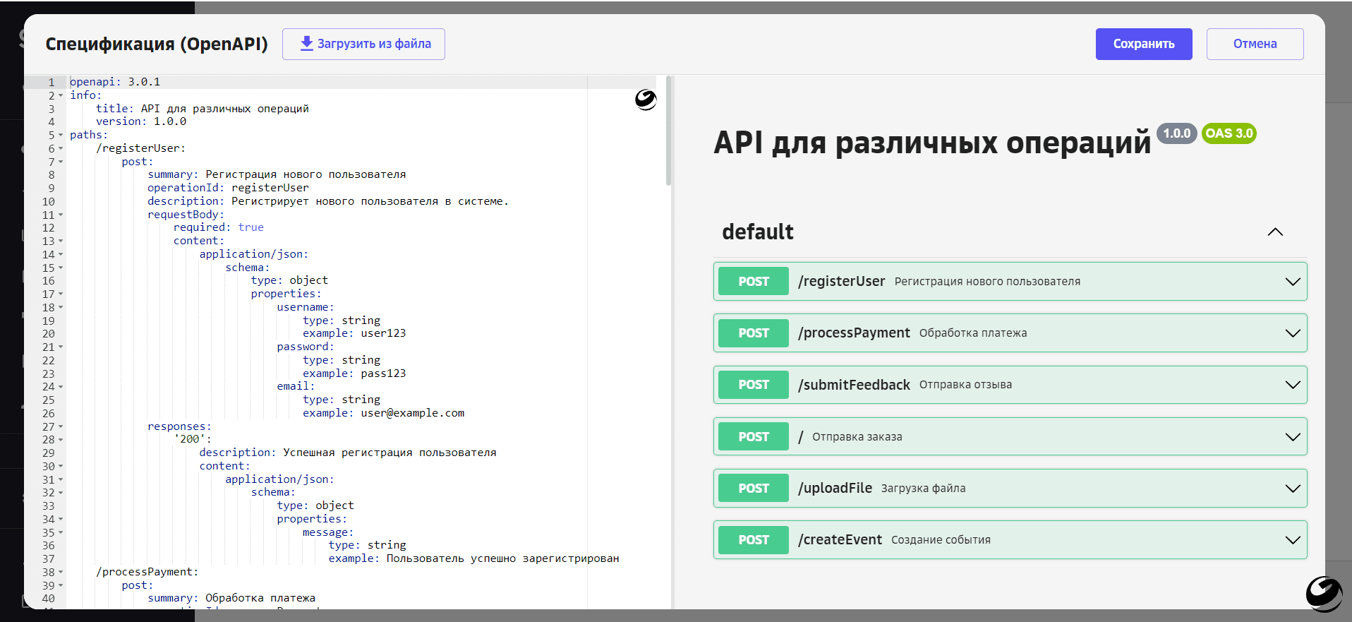The width and height of the screenshot is (1352, 622).
Task: Click the Создание события summary text
Action: (941, 540)
